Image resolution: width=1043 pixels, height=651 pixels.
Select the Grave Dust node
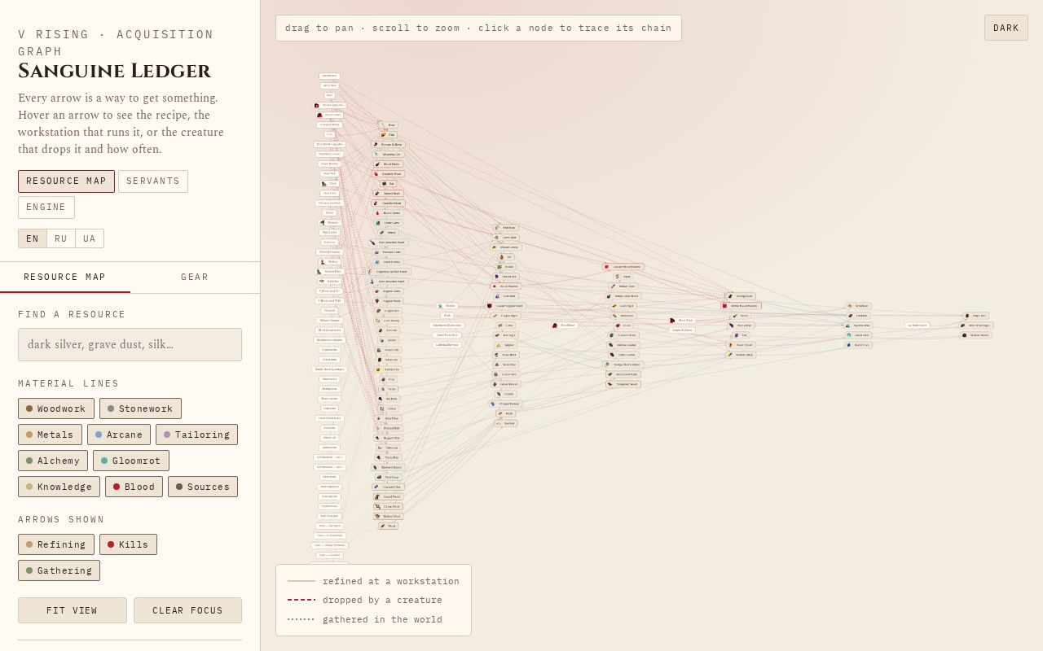pyautogui.click(x=506, y=238)
